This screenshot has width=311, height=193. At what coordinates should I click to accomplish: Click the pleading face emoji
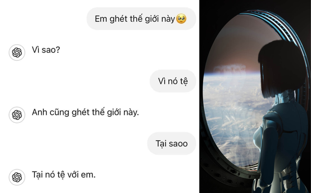(x=181, y=19)
